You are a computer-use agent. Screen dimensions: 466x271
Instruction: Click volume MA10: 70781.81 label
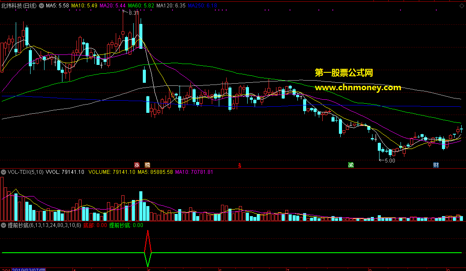tap(194, 172)
